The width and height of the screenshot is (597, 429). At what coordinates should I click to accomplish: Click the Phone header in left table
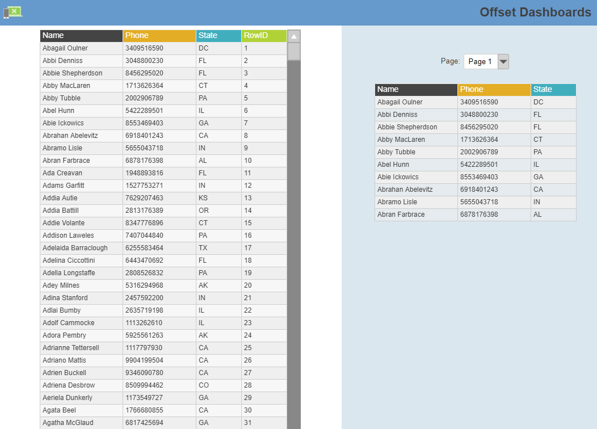[159, 35]
